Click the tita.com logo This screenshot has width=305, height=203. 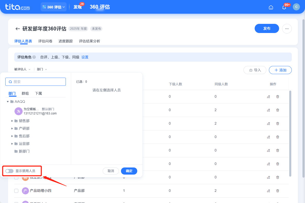point(17,7)
